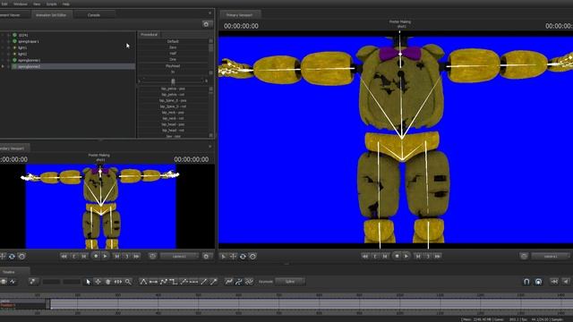Choose the timeline zoom magnifier tool
The width and height of the screenshot is (573, 322).
tap(128, 282)
